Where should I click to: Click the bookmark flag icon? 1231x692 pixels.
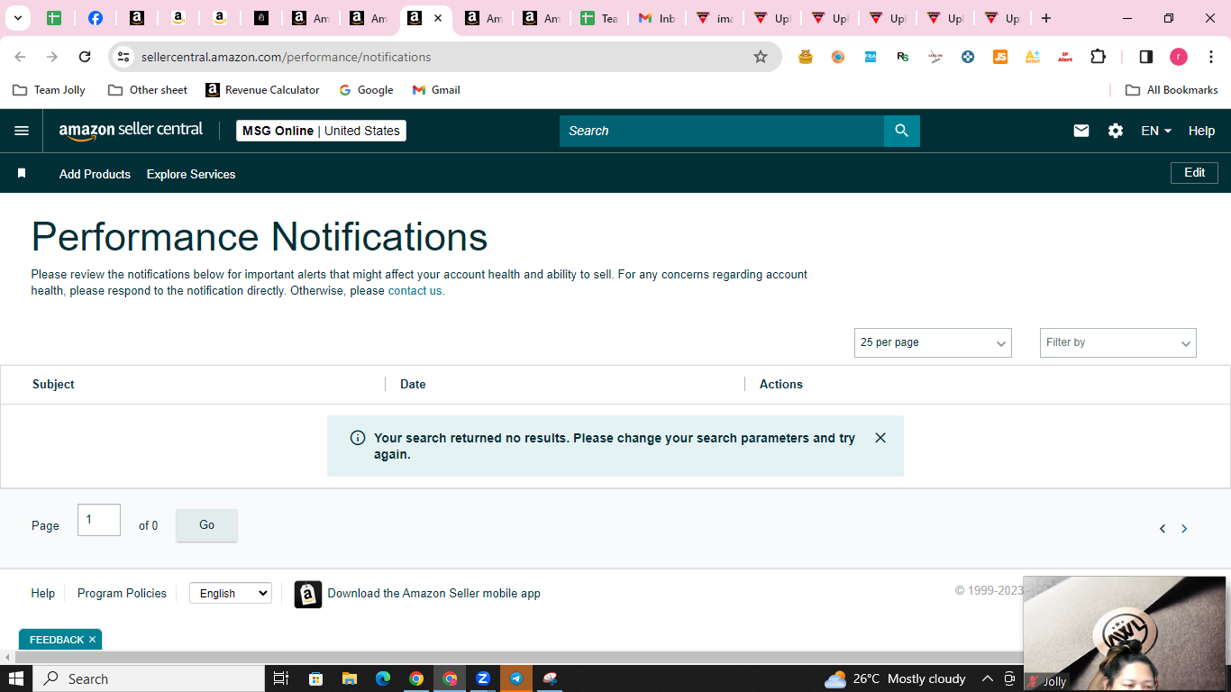[x=22, y=173]
